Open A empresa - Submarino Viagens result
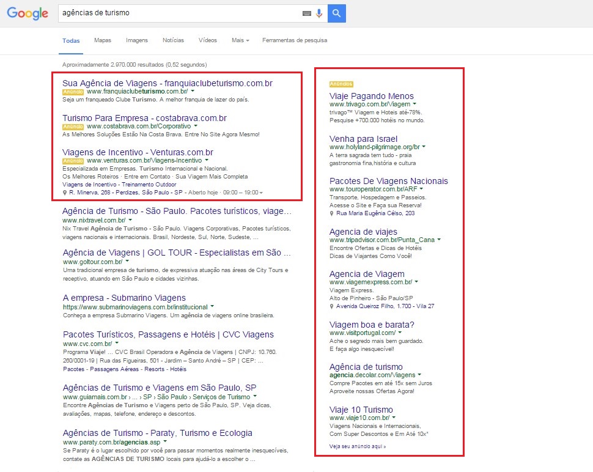This screenshot has width=593, height=472. coord(125,298)
